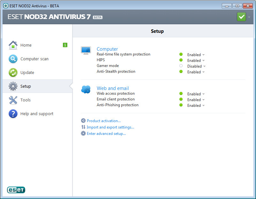Click the Gamer mode label

[x=108, y=66]
